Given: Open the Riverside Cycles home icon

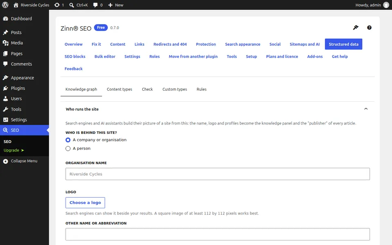Looking at the screenshot, I should 16,5.
